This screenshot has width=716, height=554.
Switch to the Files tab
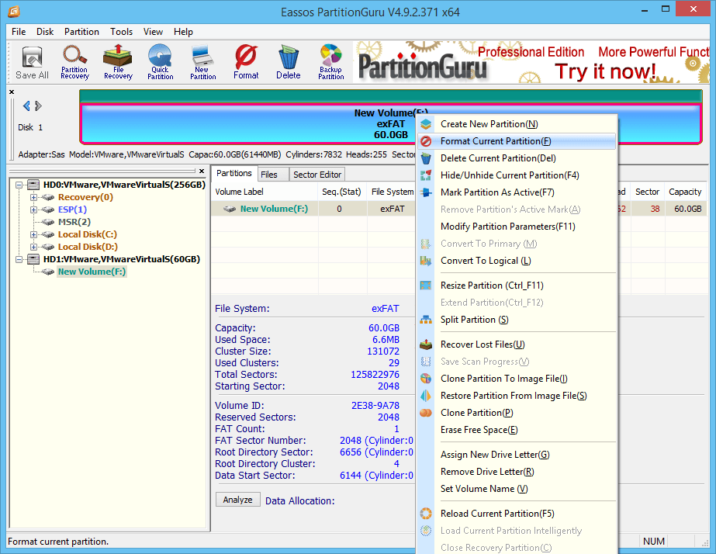tap(272, 175)
